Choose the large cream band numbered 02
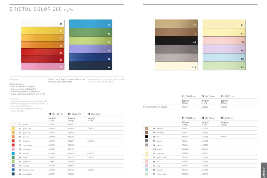 coord(224,24)
